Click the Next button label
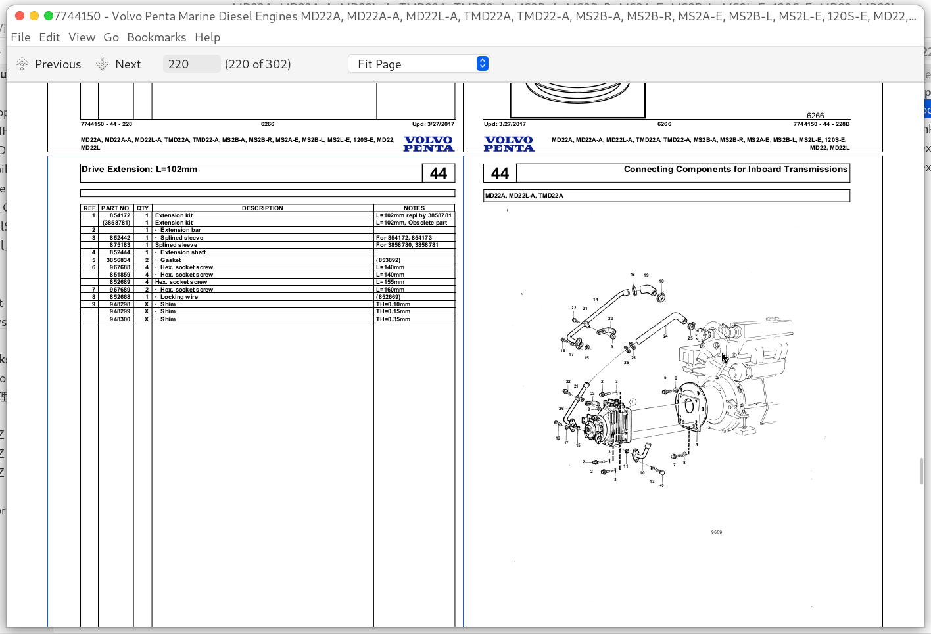 tap(128, 64)
